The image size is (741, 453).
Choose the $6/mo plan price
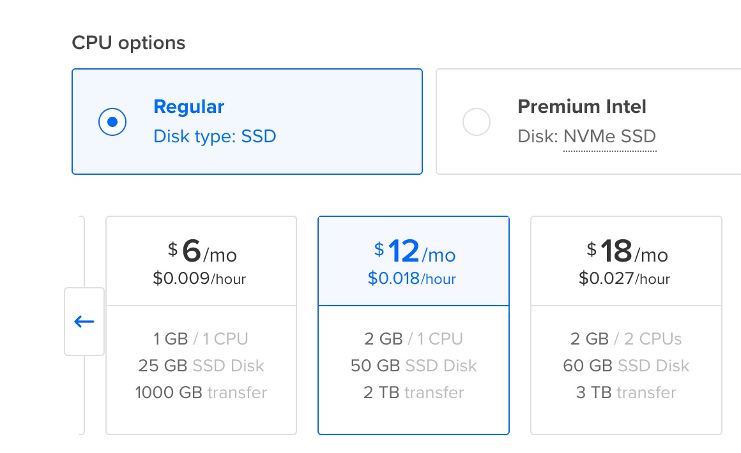click(x=201, y=253)
